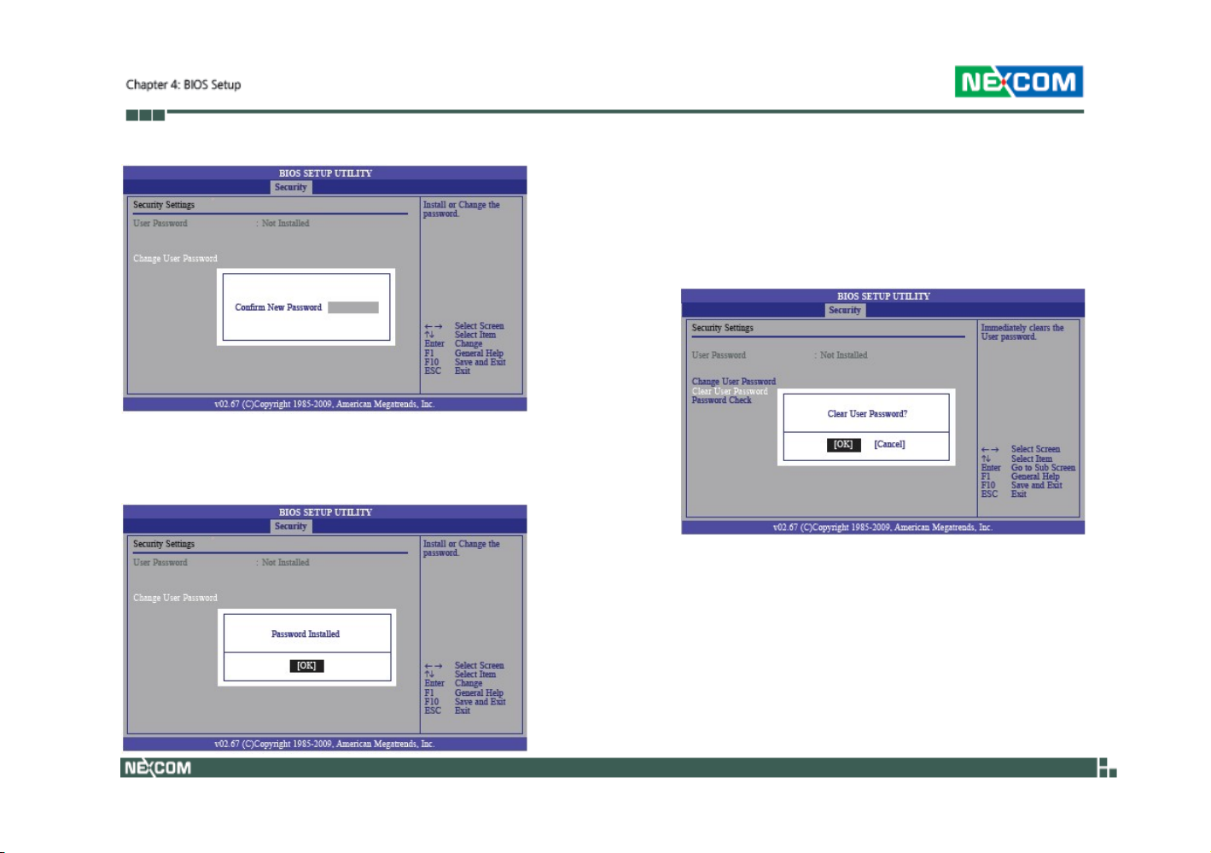Viewport: 1211px width, 853px height.
Task: Select 'Change User Password' above Confirm New Password dialog
Action: pyautogui.click(x=175, y=259)
